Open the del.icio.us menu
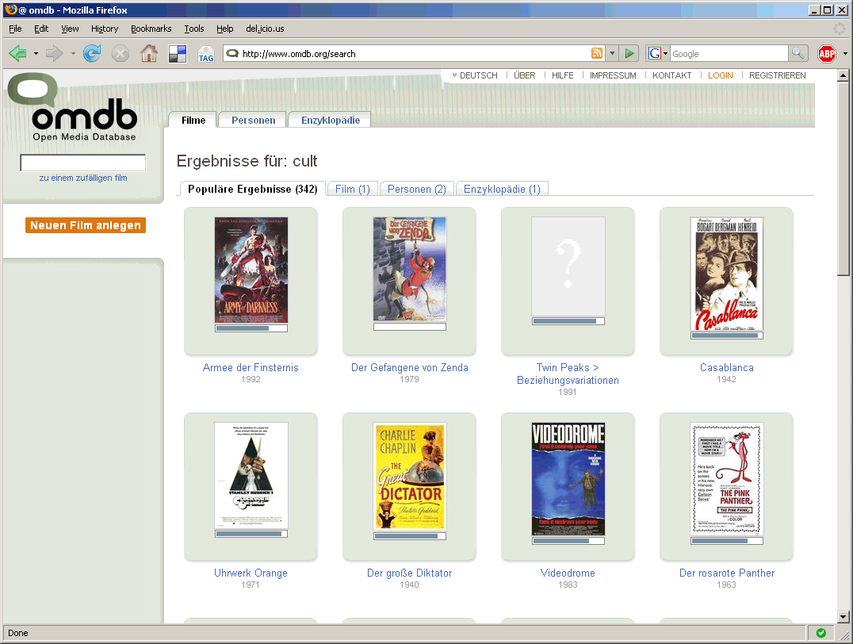Image resolution: width=853 pixels, height=644 pixels. coord(265,29)
